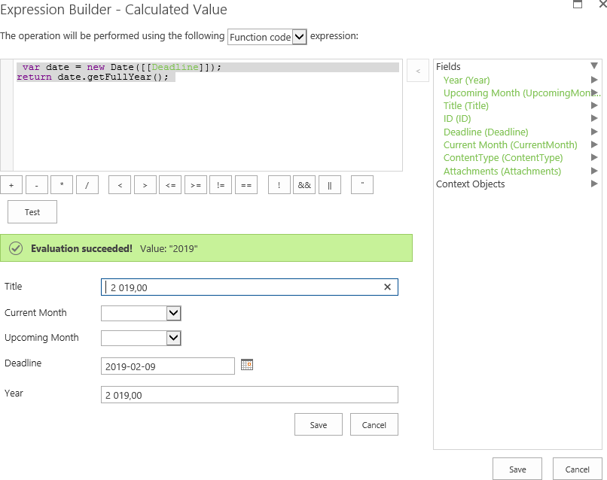Open the Function code expression type dropdown
607x480 pixels.
click(x=267, y=37)
